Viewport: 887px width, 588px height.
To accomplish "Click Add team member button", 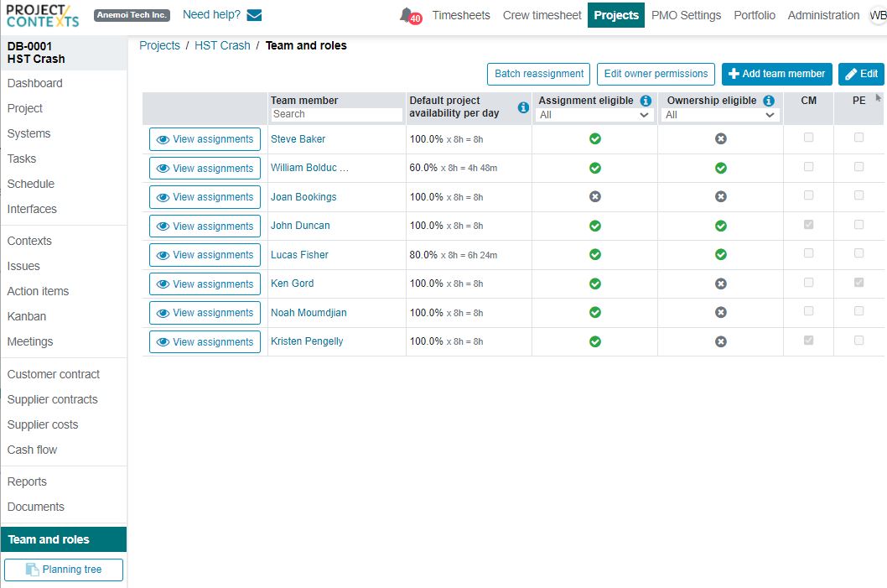I will 776,74.
